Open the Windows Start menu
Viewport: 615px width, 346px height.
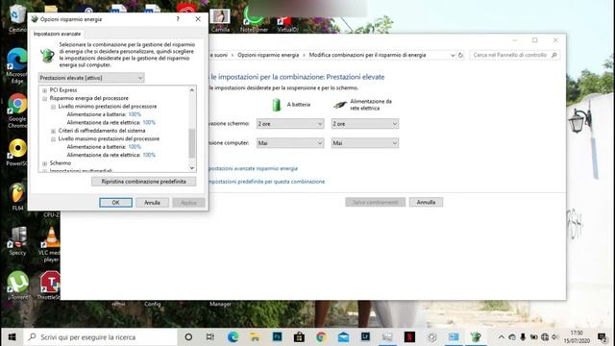coord(12,337)
